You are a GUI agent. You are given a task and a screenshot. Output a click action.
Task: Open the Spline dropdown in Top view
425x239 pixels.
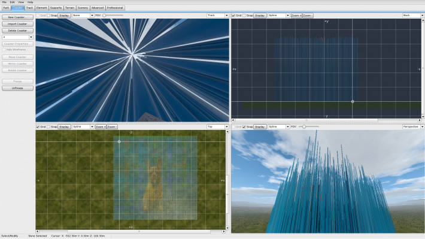pos(83,127)
